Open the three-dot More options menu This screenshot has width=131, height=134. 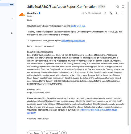point(123,13)
